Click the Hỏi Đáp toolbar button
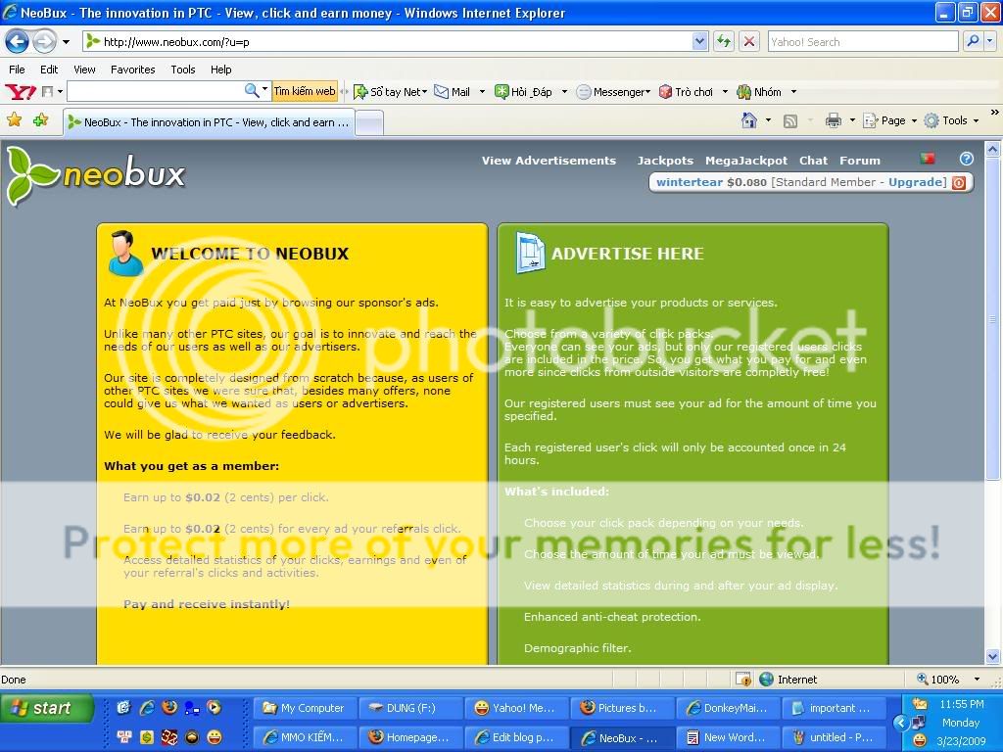This screenshot has width=1003, height=752. [523, 92]
